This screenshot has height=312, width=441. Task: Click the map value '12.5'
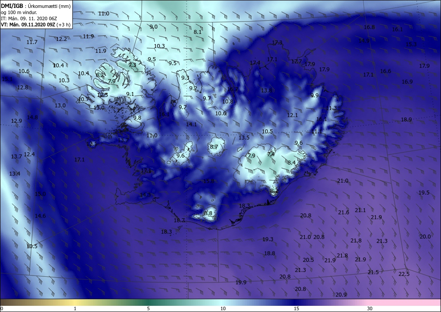(x=102, y=95)
